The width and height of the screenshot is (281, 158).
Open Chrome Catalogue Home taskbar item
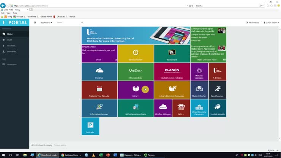point(71,155)
